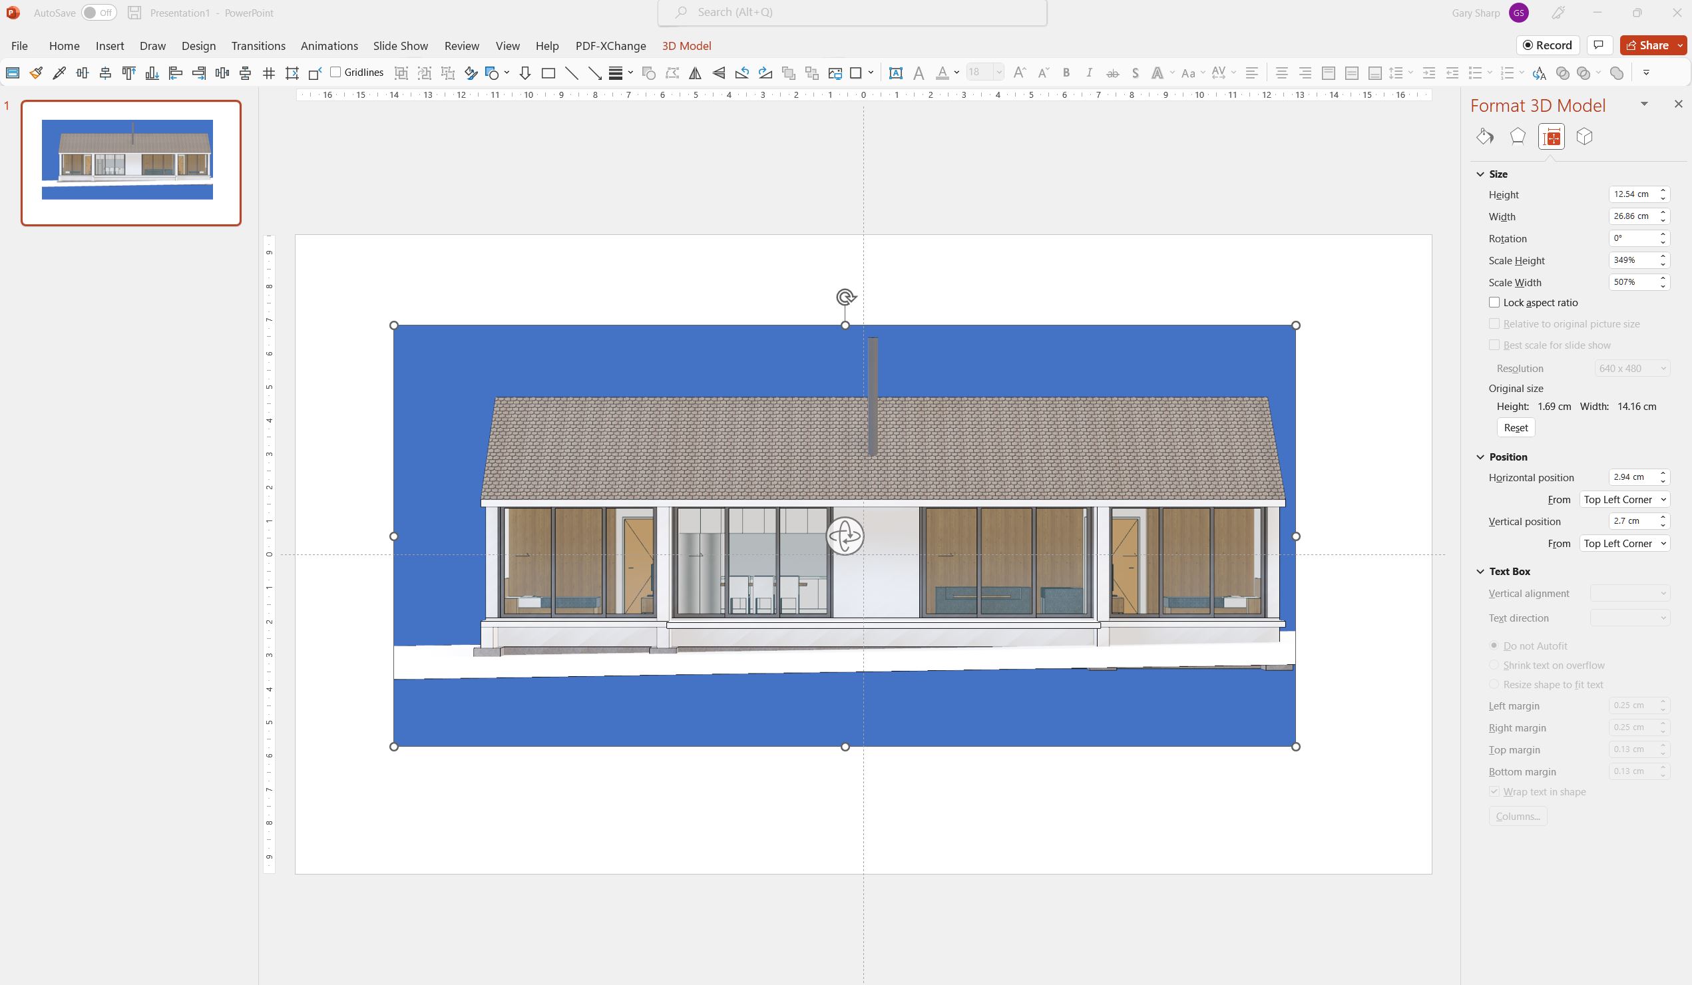
Task: Customize Quick Access Toolbar dropdown
Action: [x=1646, y=73]
